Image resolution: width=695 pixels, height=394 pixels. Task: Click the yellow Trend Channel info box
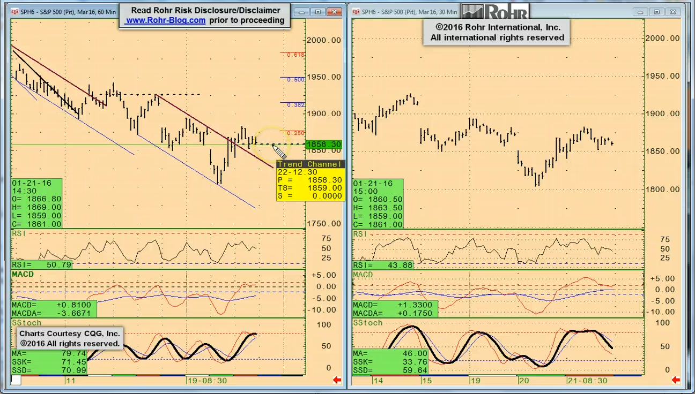pyautogui.click(x=309, y=180)
